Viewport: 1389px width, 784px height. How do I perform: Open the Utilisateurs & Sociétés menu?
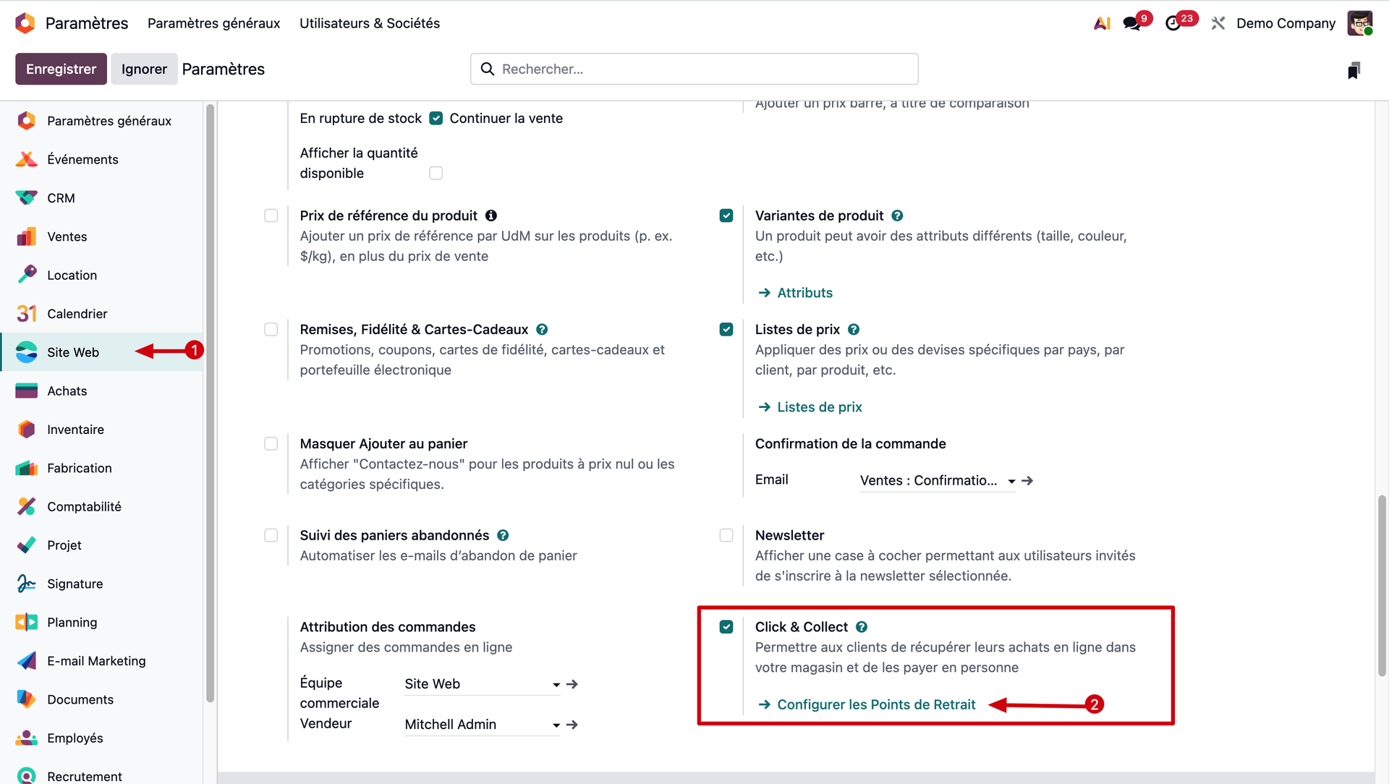point(370,23)
